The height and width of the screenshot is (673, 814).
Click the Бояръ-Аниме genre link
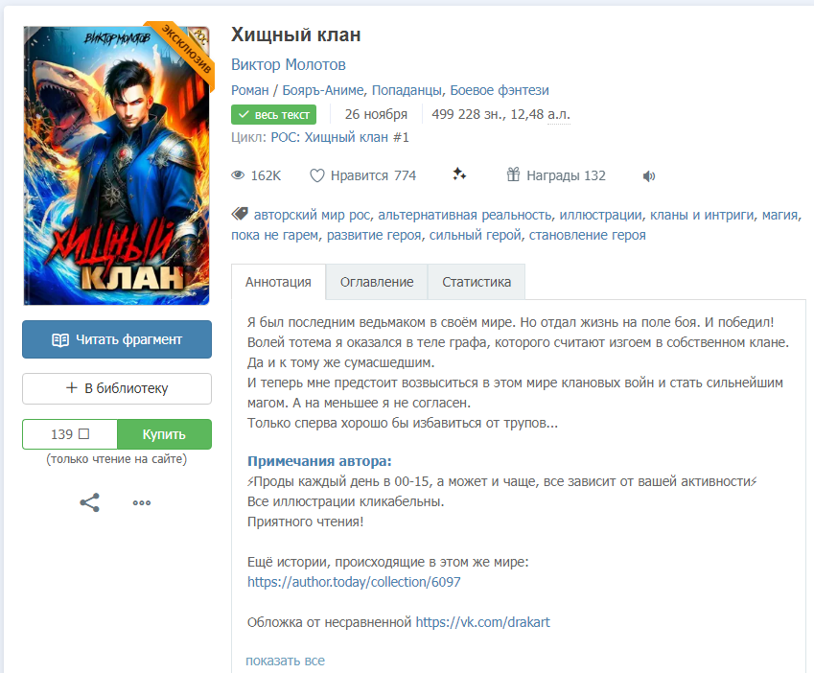click(323, 90)
